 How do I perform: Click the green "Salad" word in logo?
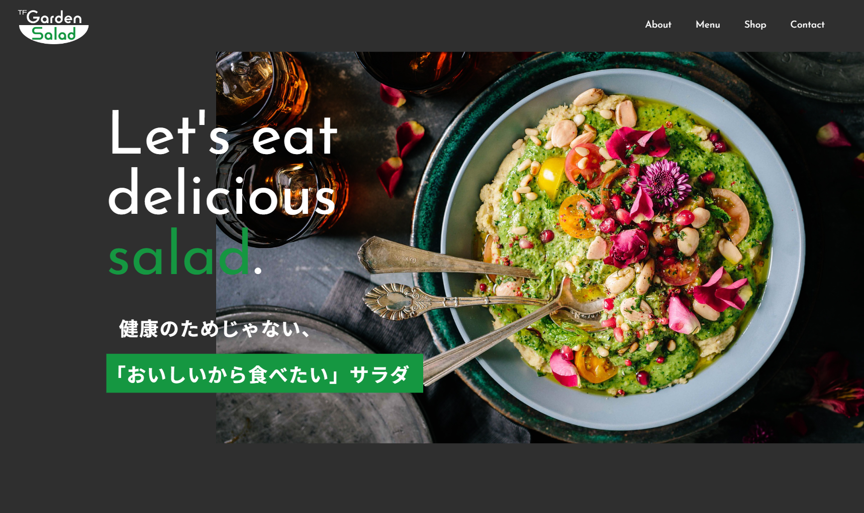pyautogui.click(x=53, y=34)
